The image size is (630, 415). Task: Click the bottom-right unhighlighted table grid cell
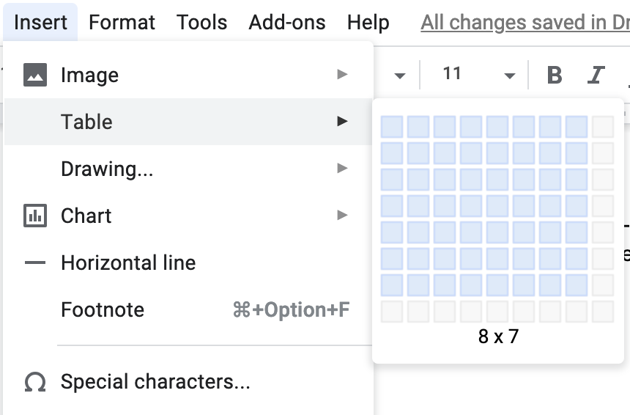coord(603,312)
